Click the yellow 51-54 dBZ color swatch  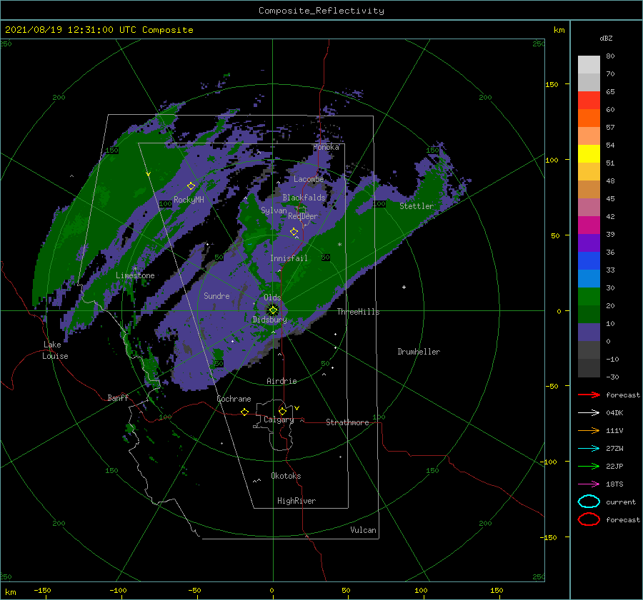(589, 154)
